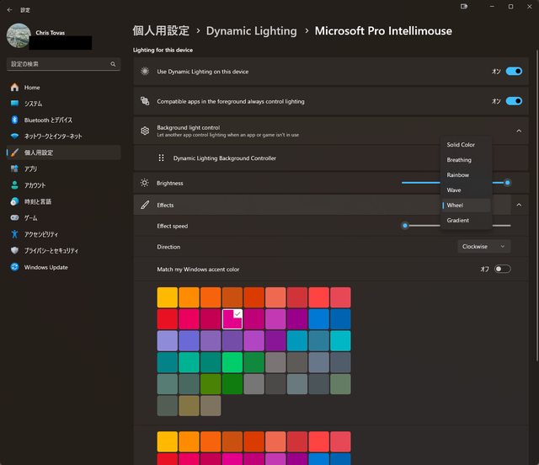Screen dimensions: 539x465
Task: Click the Windows Update icon
Action: click(14, 267)
